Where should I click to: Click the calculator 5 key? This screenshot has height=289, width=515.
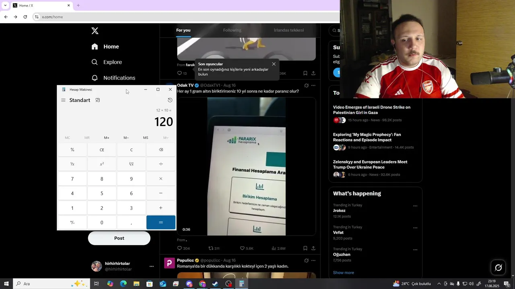click(102, 193)
